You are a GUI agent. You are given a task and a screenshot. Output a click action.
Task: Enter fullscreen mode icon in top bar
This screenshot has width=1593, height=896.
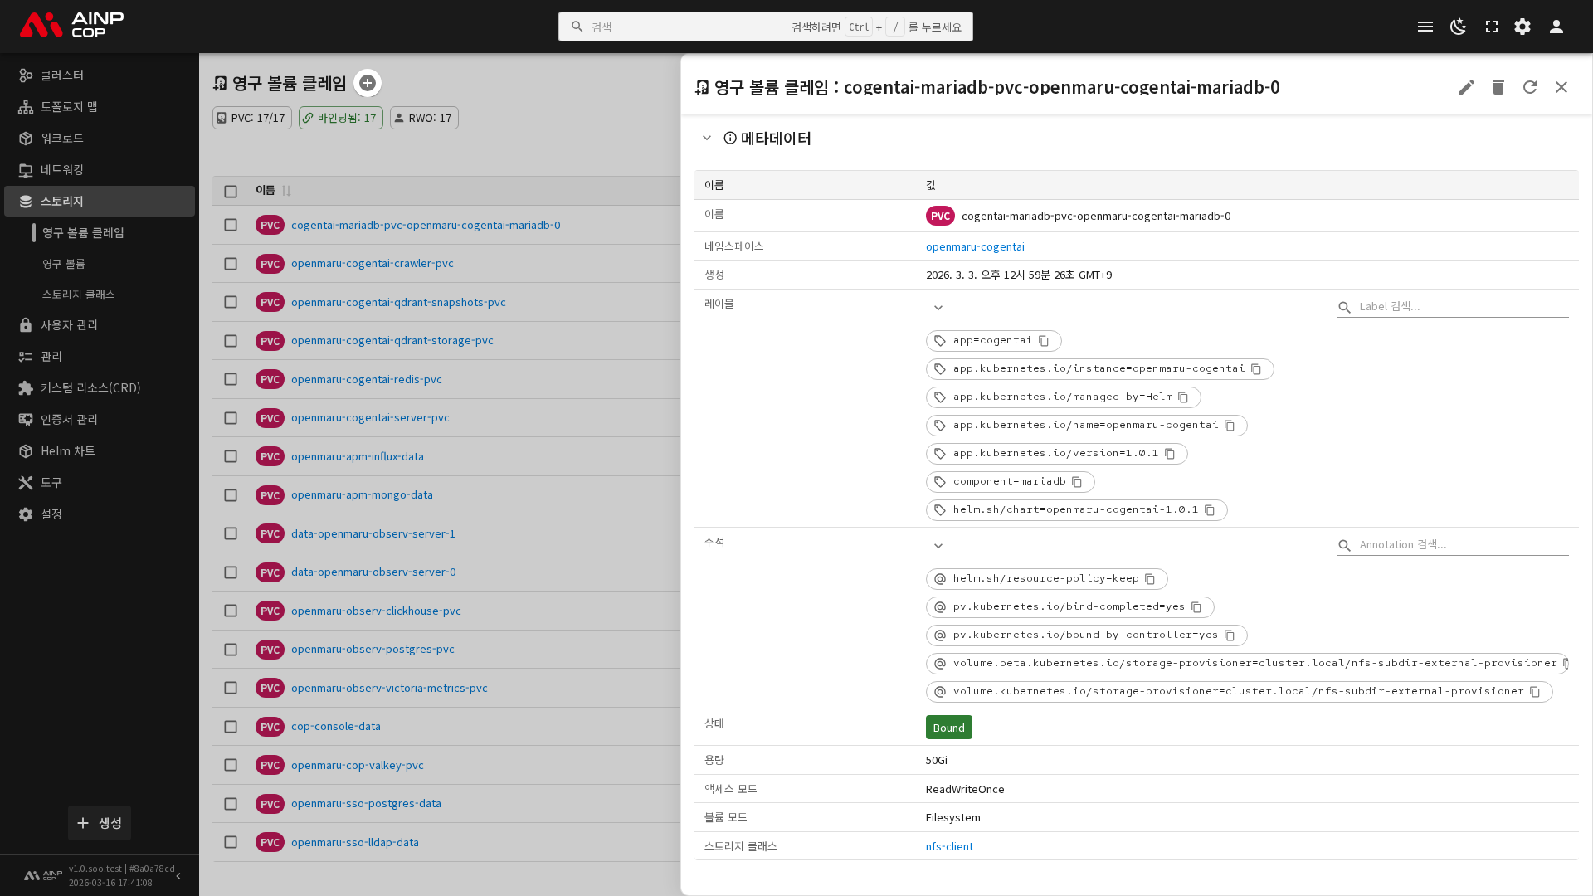(1491, 27)
